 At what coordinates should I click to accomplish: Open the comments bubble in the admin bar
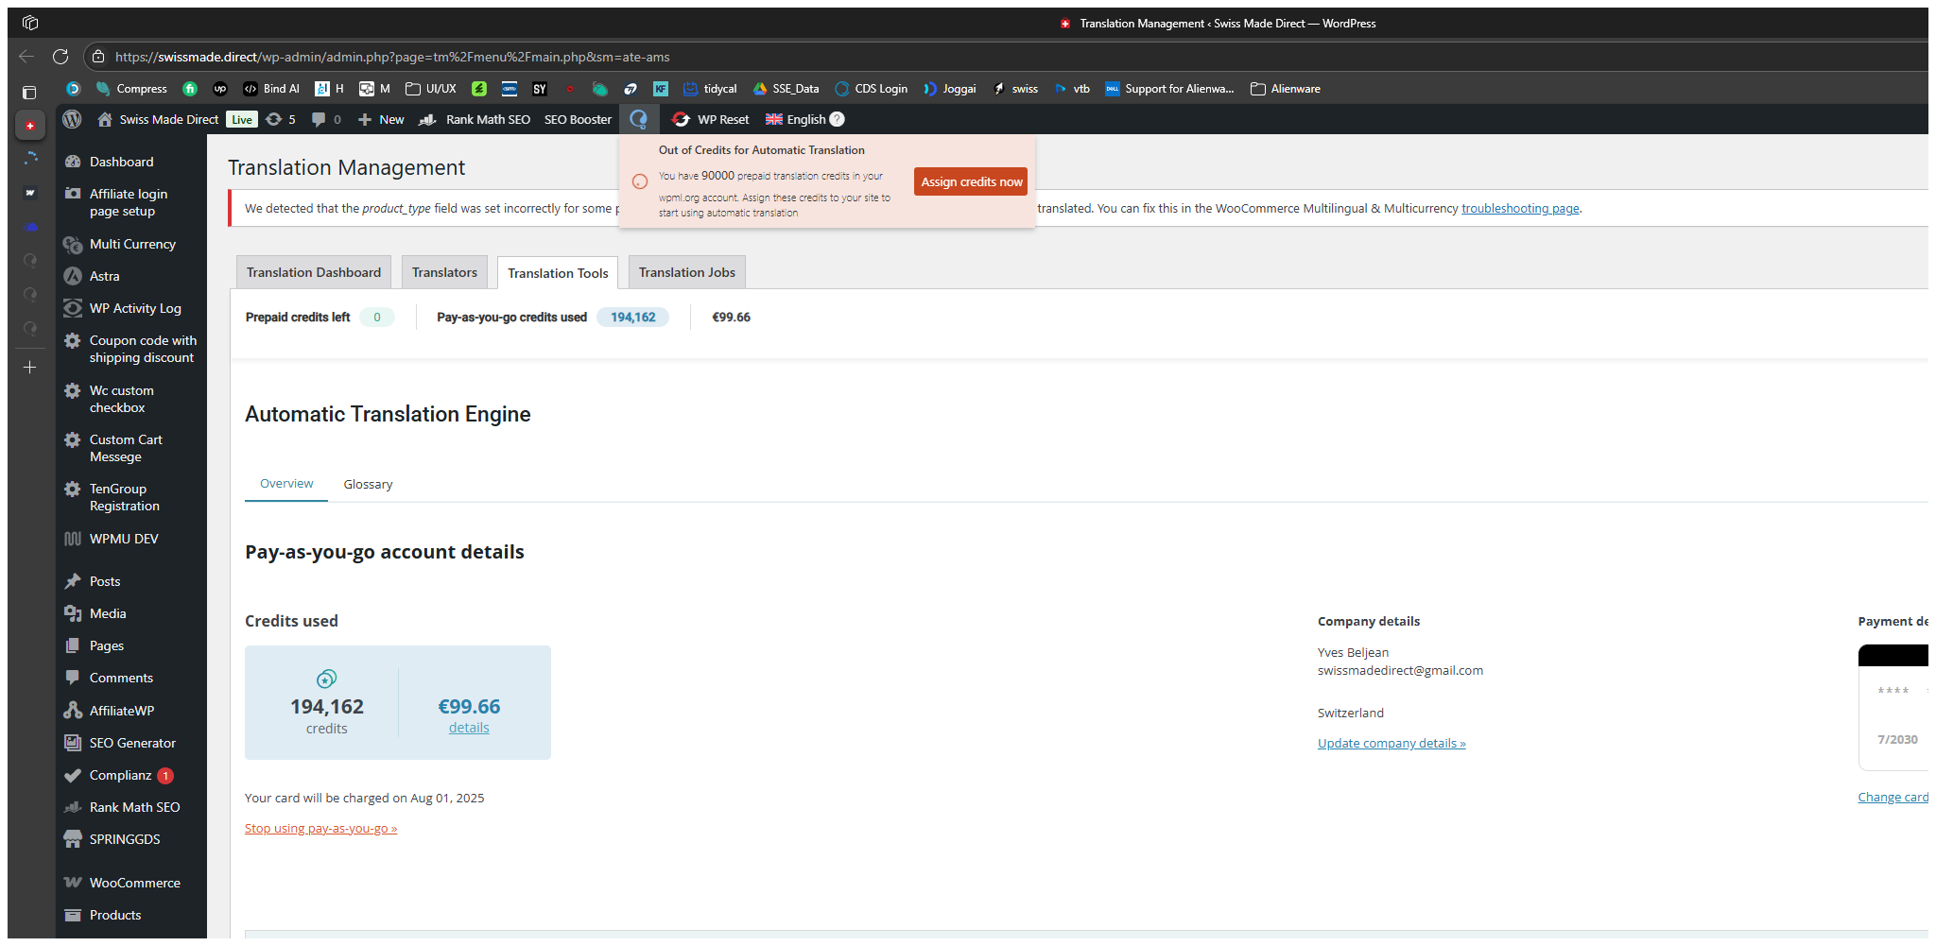tap(326, 119)
